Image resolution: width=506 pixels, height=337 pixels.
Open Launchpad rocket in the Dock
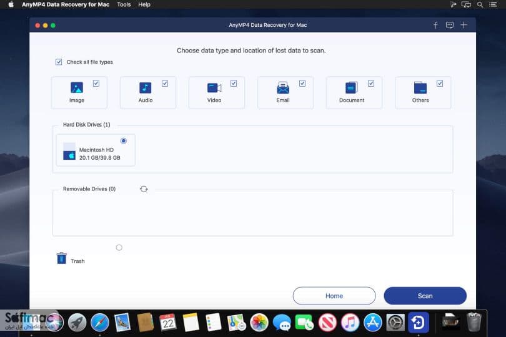77,322
